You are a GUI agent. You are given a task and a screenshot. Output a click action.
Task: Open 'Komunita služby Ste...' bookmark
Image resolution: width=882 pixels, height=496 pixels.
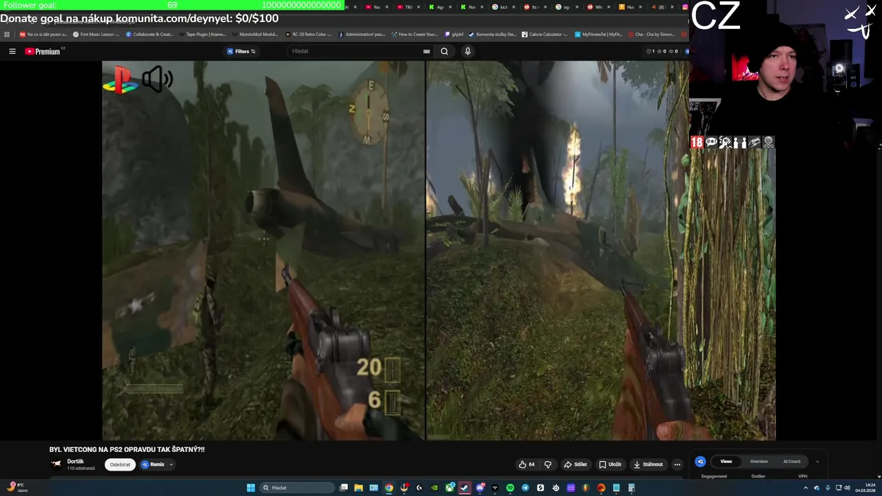click(x=491, y=34)
